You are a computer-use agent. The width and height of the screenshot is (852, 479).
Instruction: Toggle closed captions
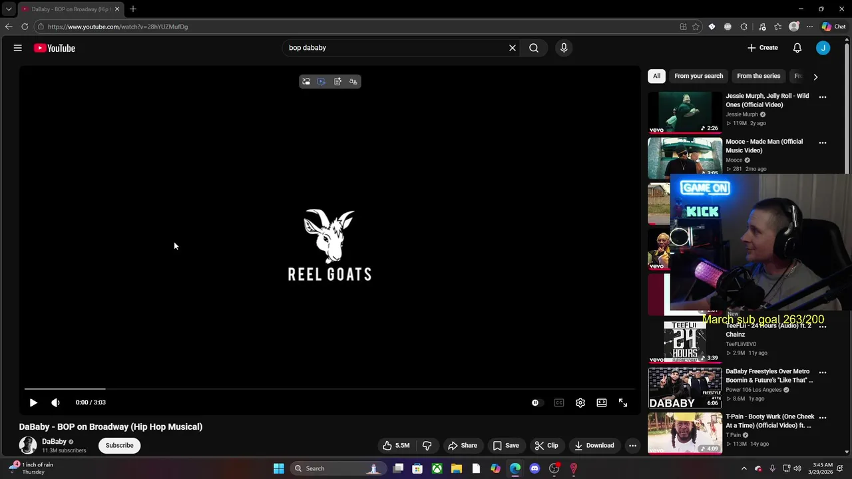[559, 402]
